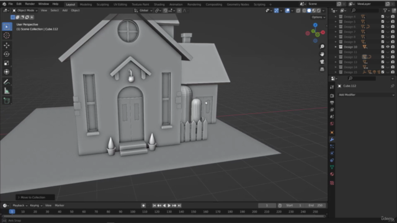Toggle X-ray view button

(x=298, y=11)
